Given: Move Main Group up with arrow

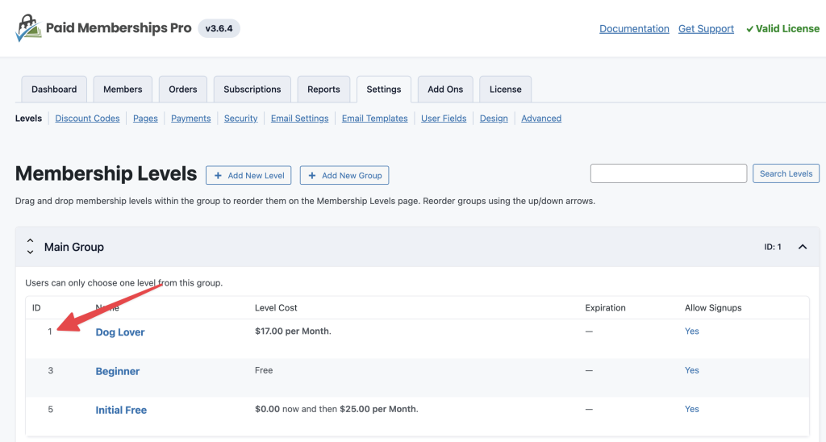Looking at the screenshot, I should (x=30, y=241).
